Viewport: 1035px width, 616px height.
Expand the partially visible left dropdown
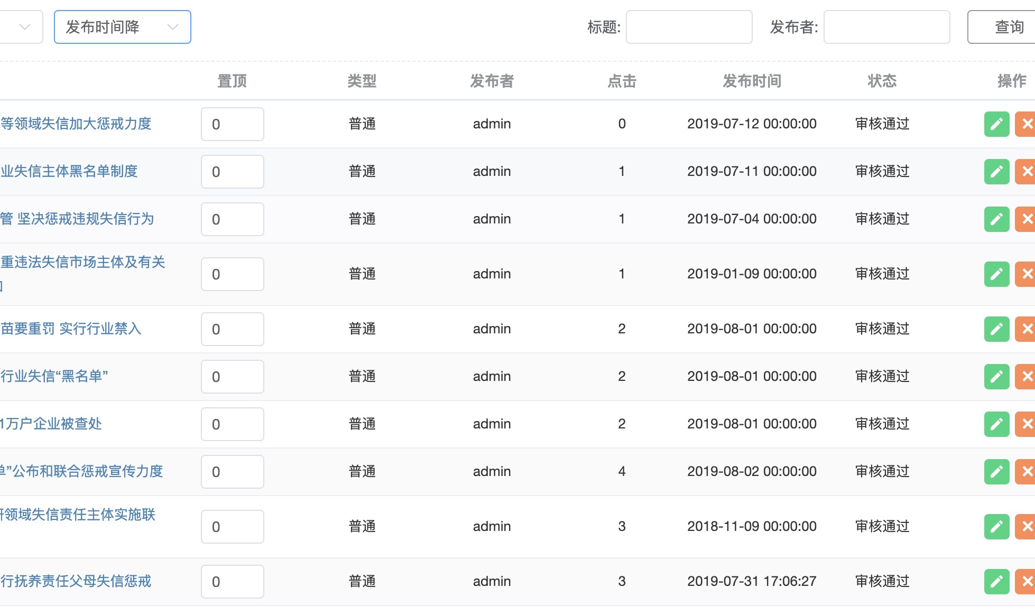click(21, 27)
